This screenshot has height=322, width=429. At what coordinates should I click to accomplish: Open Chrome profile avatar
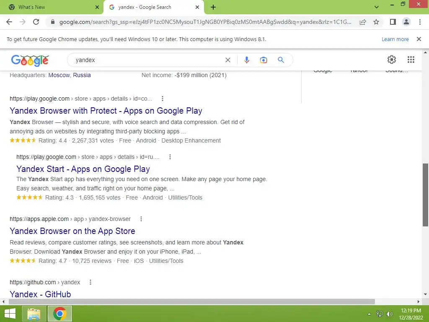click(406, 22)
